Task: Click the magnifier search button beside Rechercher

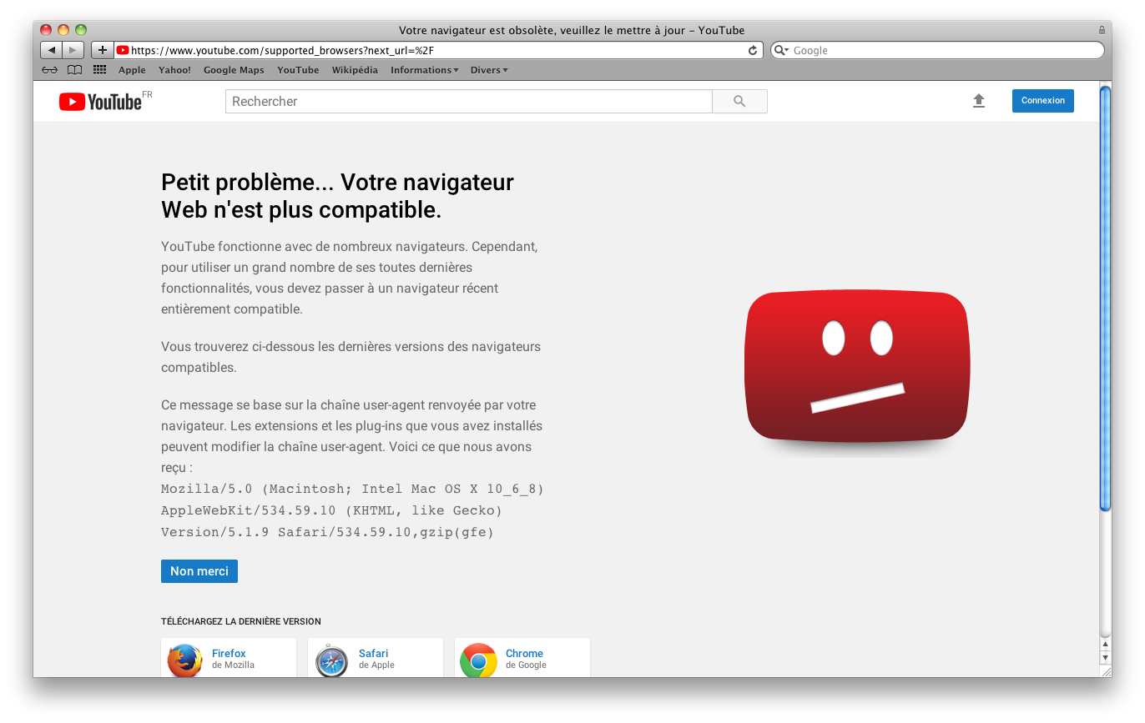Action: pos(739,102)
